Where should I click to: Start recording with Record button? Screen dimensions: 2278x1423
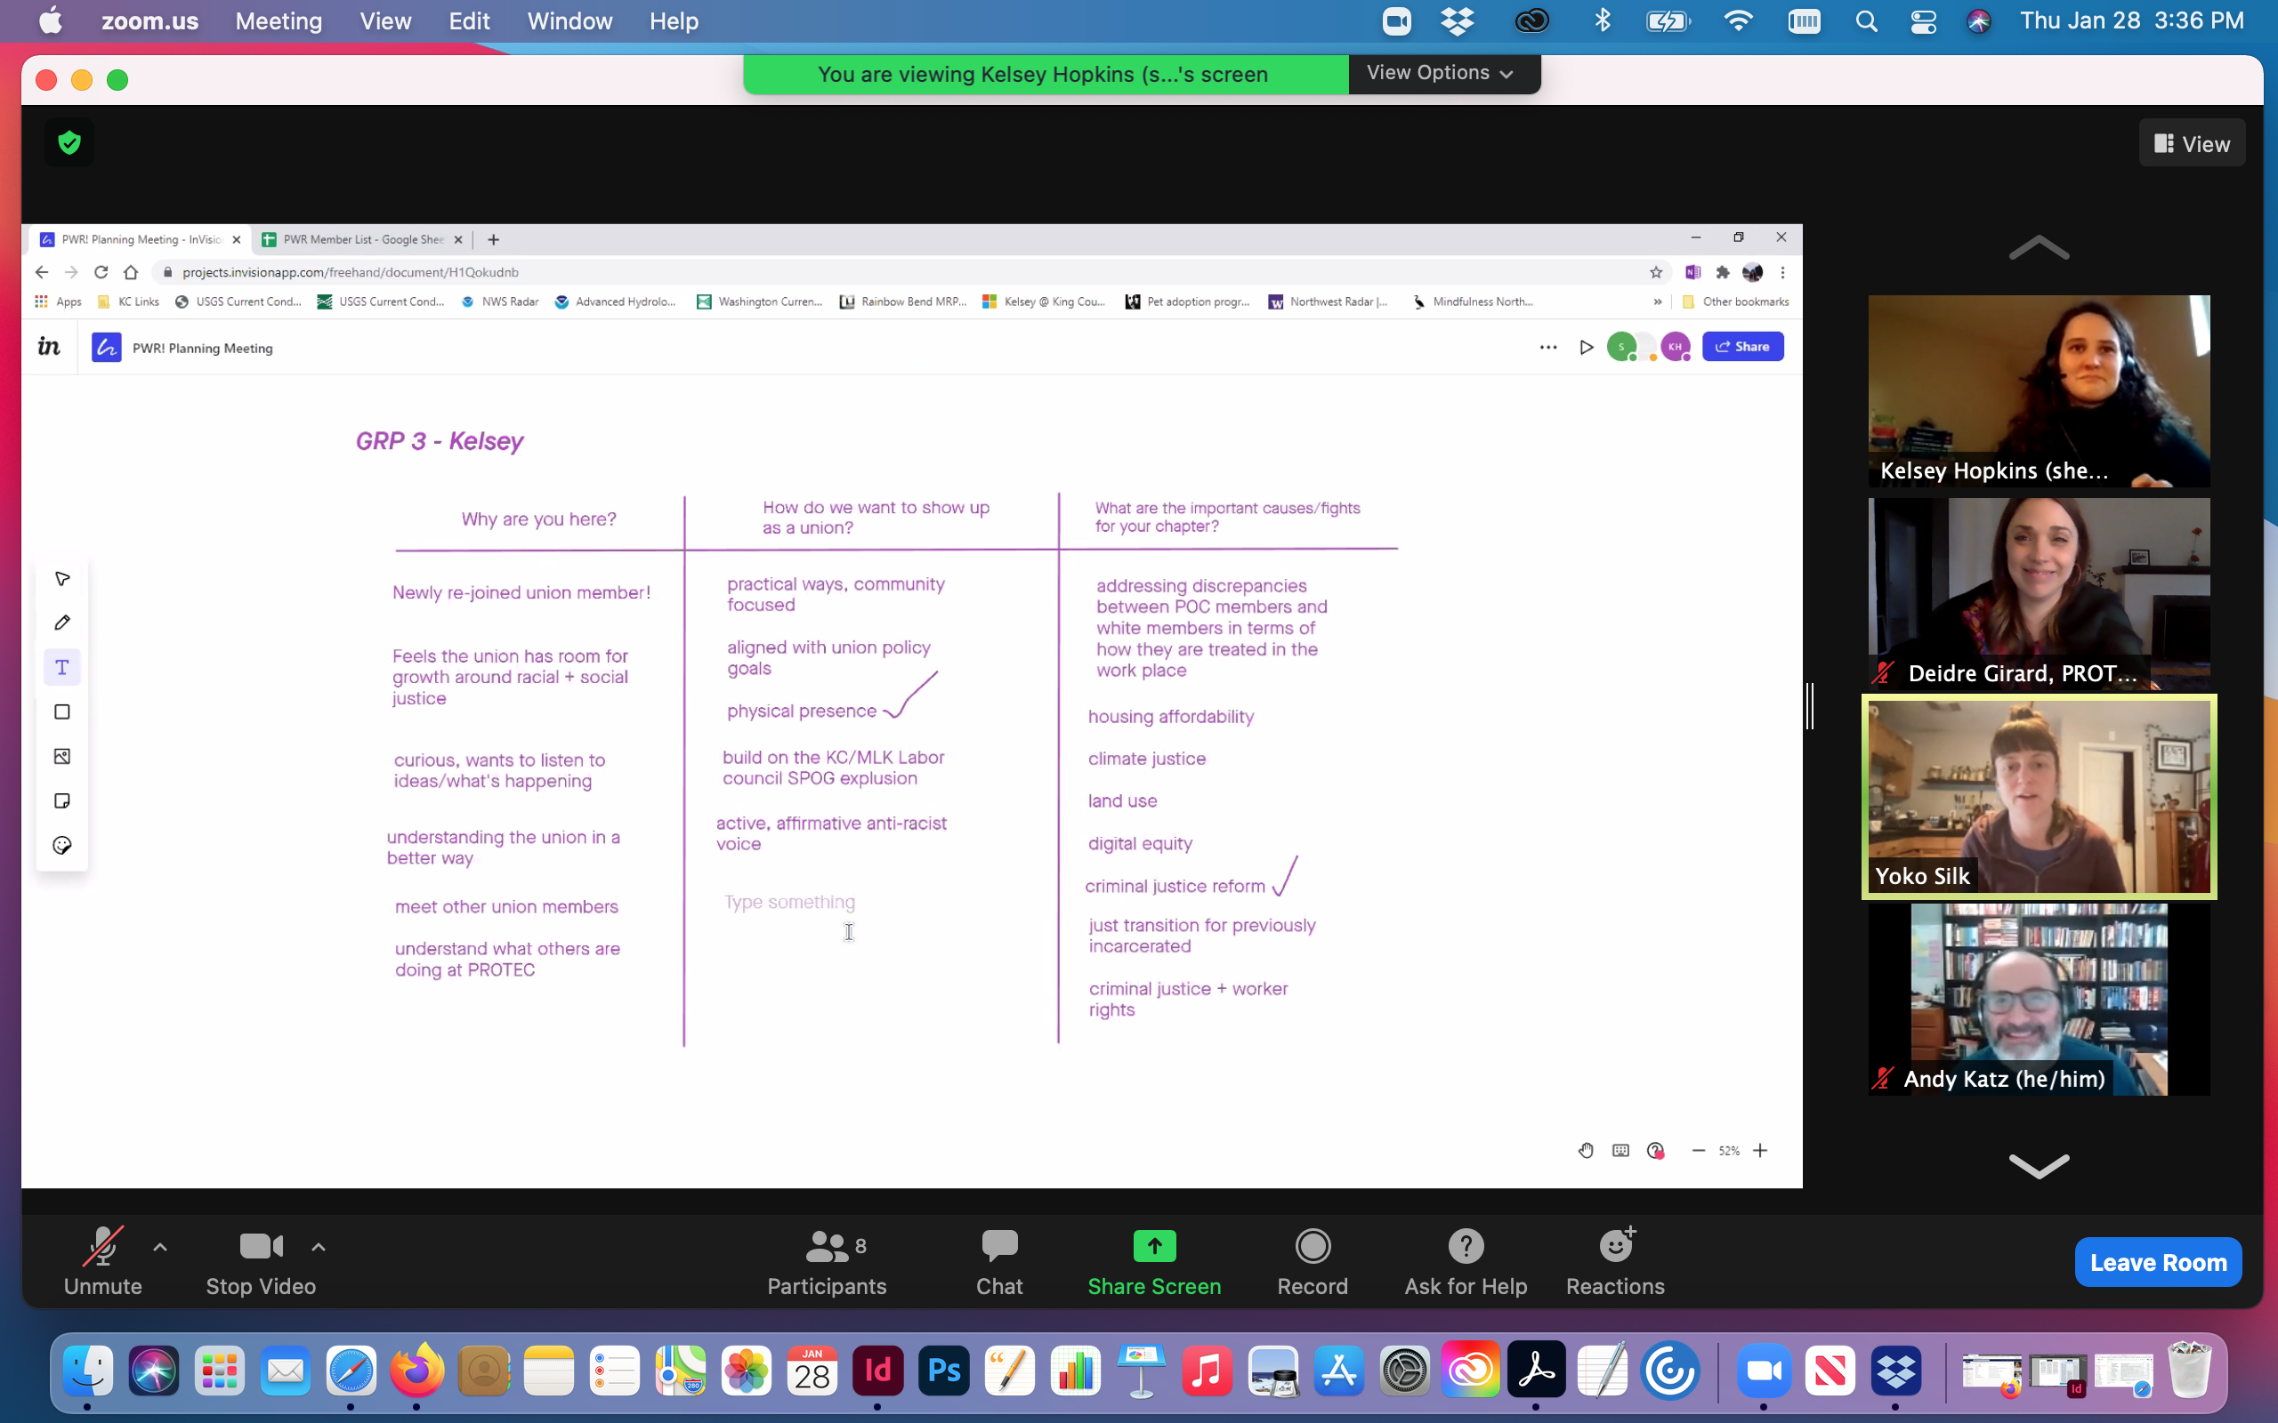[x=1313, y=1261]
